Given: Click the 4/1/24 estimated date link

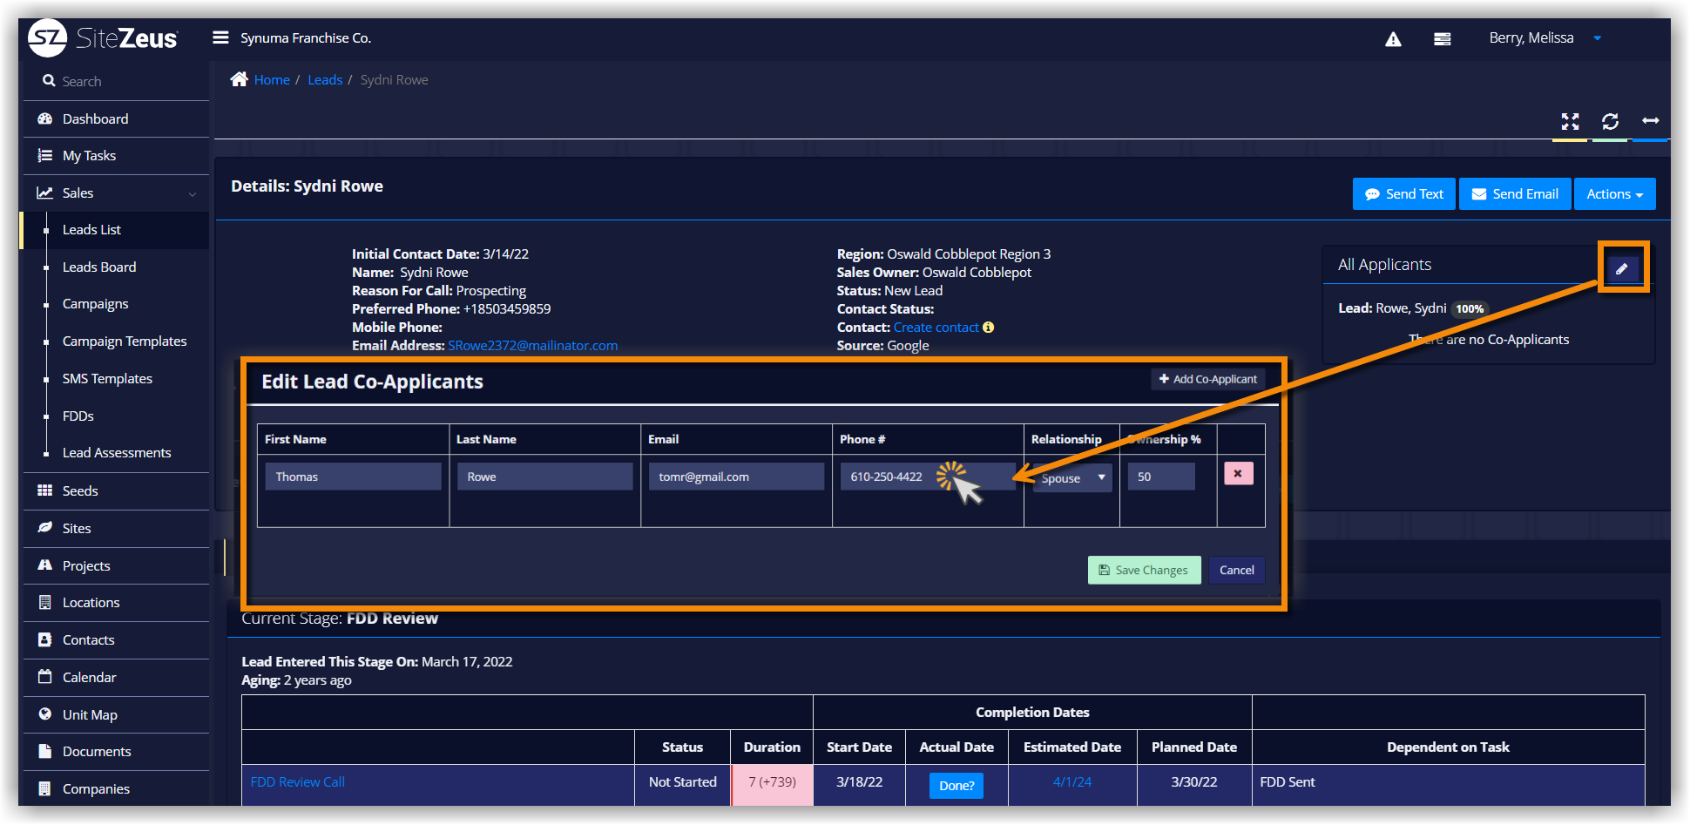Looking at the screenshot, I should pos(1071,782).
